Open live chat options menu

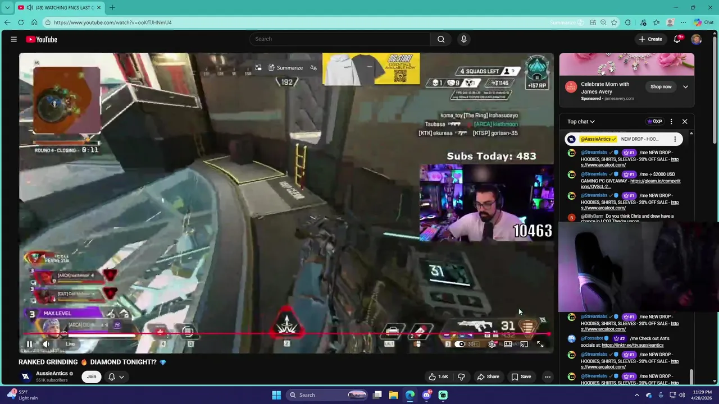point(671,121)
